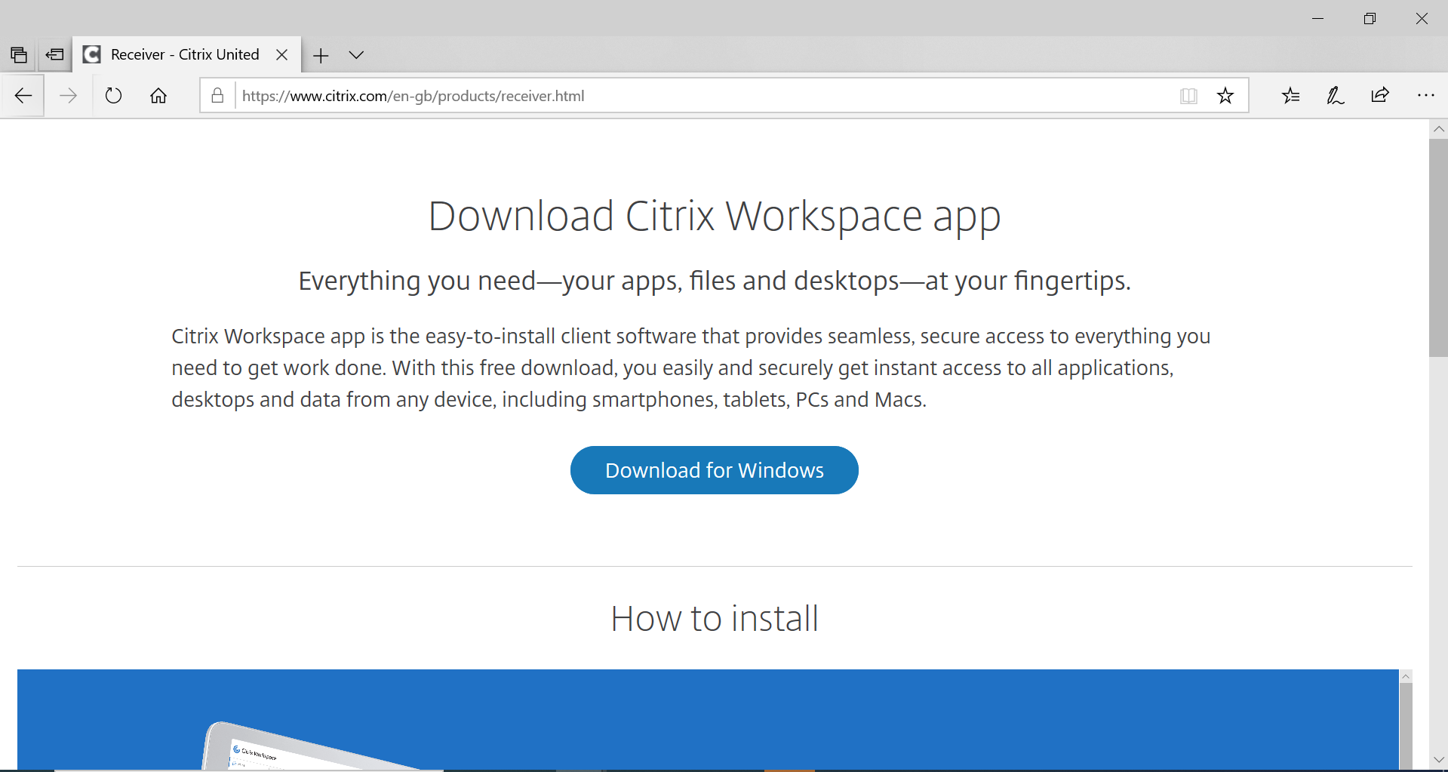Set these tabs aside icon
Viewport: 1448px width, 772px height.
[x=54, y=54]
